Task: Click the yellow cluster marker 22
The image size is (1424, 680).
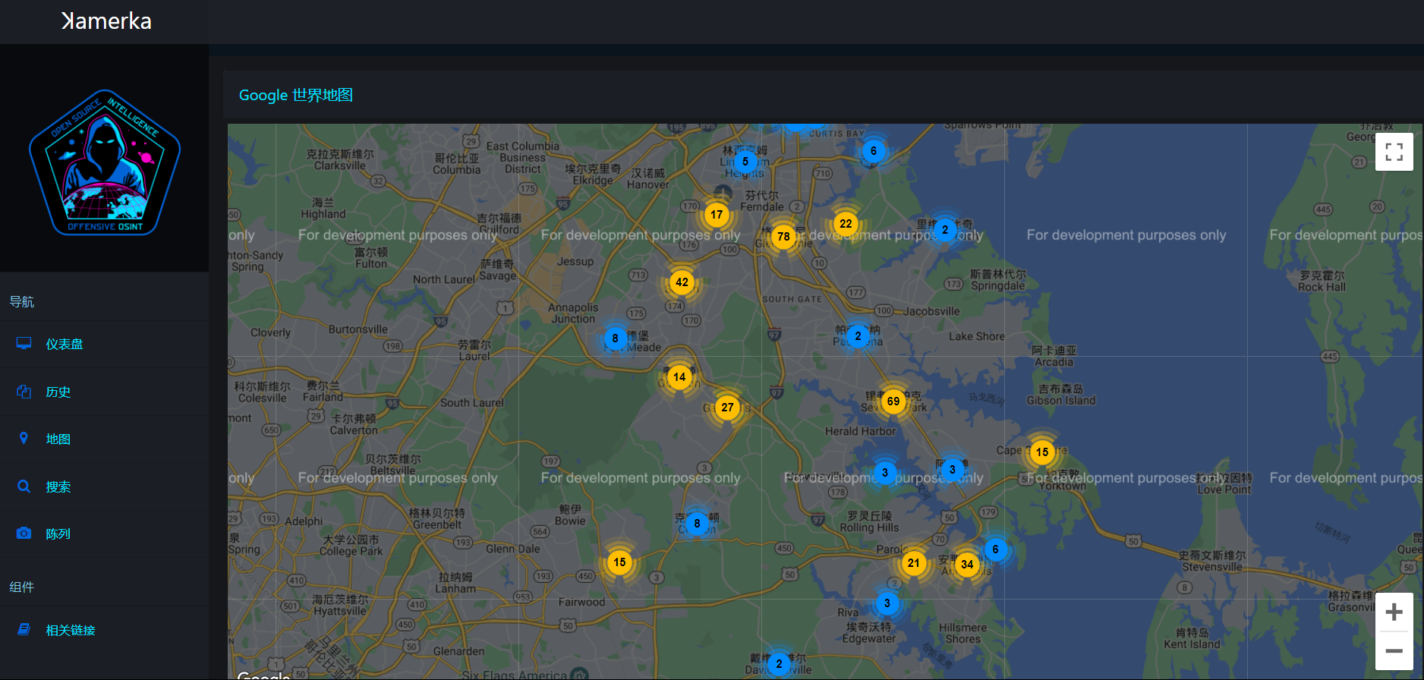Action: [846, 224]
